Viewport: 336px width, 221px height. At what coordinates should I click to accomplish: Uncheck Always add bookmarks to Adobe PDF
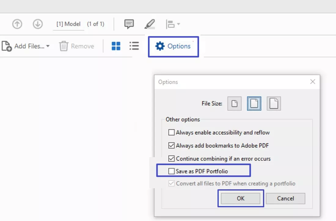172,145
